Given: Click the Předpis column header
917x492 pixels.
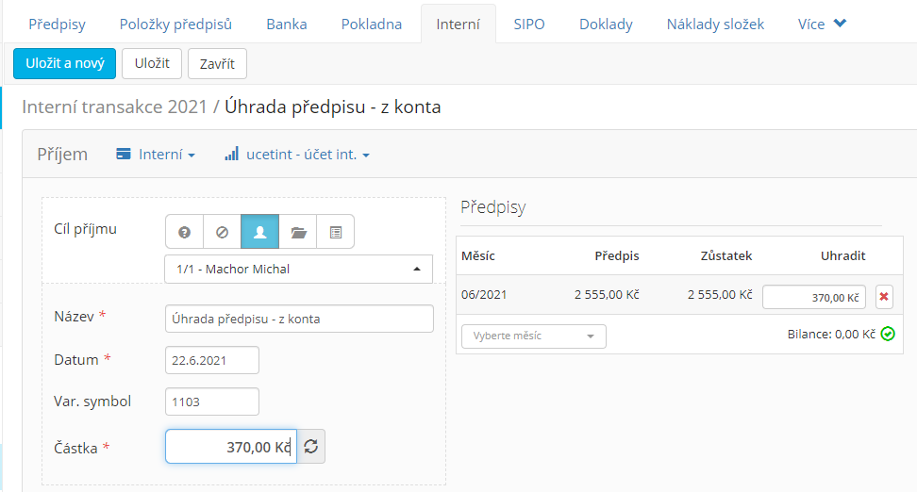Looking at the screenshot, I should (x=617, y=256).
